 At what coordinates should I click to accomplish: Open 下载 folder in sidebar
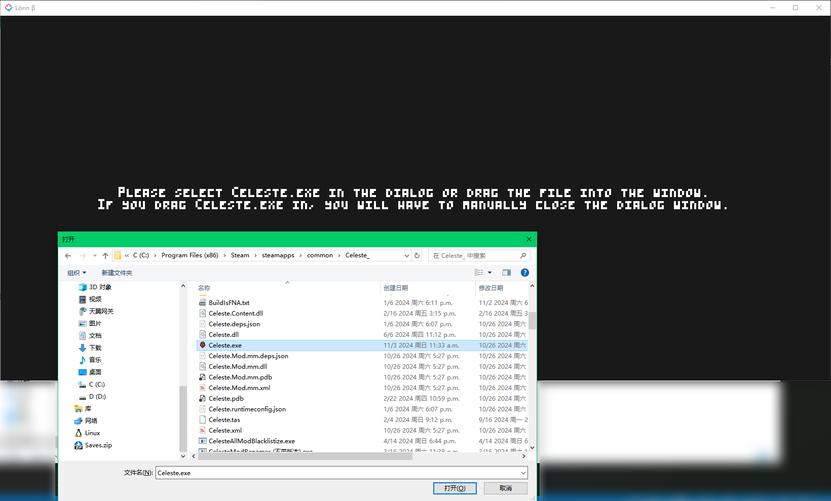[x=90, y=348]
